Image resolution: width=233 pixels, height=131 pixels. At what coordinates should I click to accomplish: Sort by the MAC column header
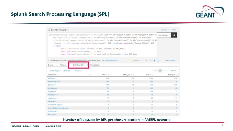coord(104,75)
